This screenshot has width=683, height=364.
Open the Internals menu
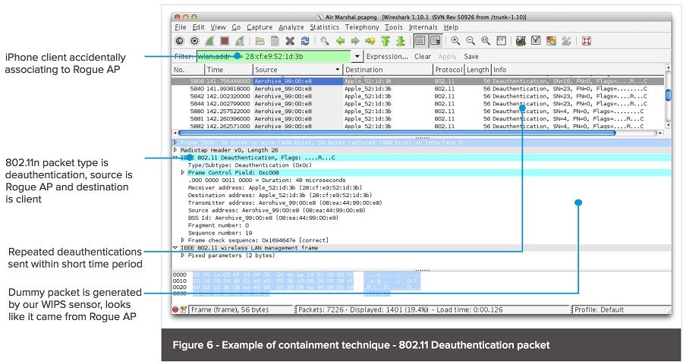[x=423, y=27]
